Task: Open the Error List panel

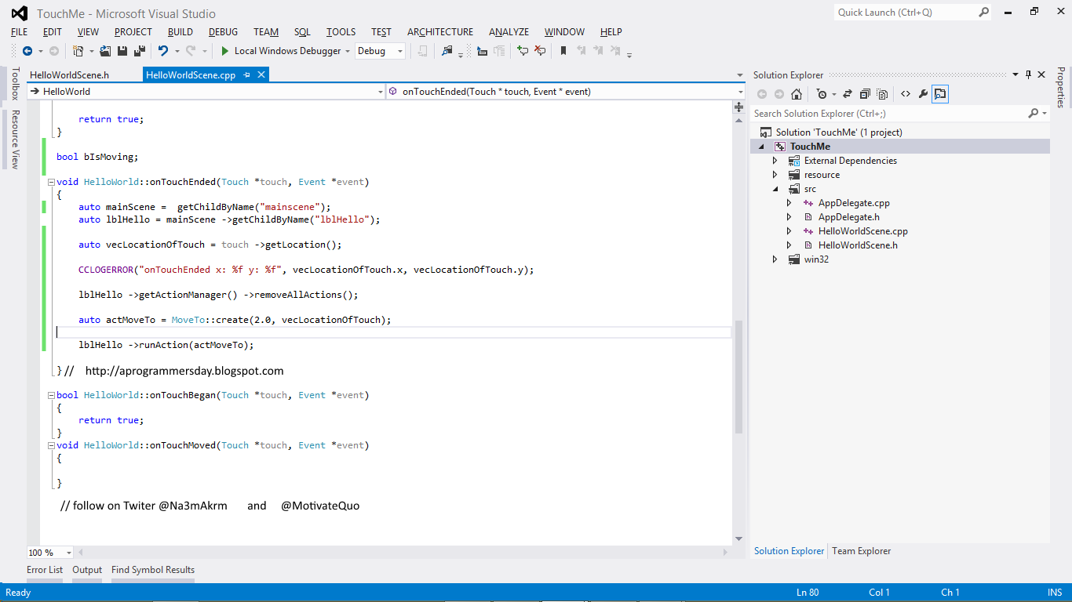Action: (45, 570)
